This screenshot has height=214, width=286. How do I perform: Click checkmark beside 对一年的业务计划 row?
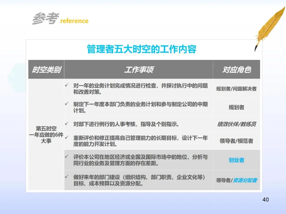click(67, 85)
